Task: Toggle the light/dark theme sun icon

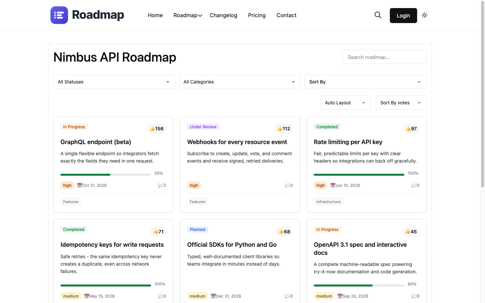Action: click(x=424, y=15)
